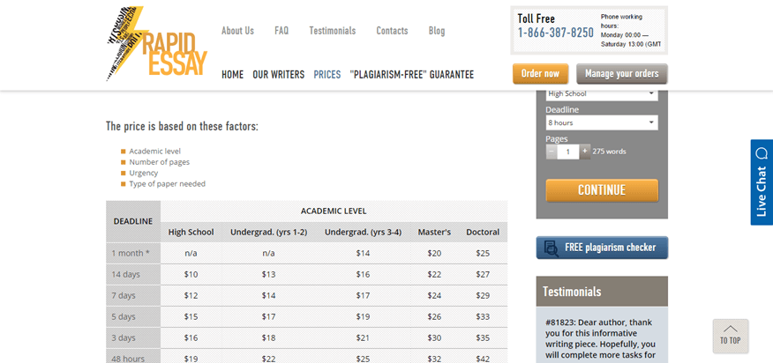This screenshot has width=773, height=363.
Task: Click the Urgency bullet item
Action: (x=144, y=173)
